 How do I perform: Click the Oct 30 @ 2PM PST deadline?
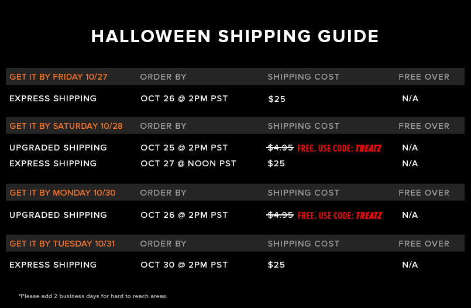[184, 265]
